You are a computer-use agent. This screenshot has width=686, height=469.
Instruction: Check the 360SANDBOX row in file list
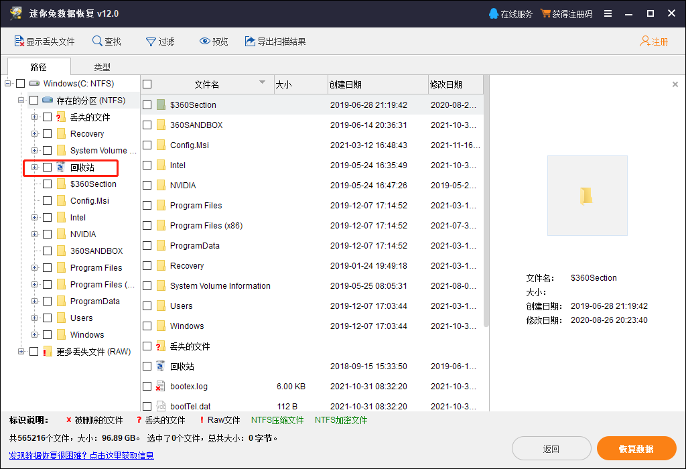click(147, 125)
